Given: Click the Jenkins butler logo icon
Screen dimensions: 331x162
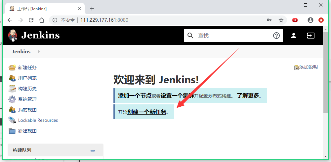Looking at the screenshot, I should pyautogui.click(x=13, y=35).
